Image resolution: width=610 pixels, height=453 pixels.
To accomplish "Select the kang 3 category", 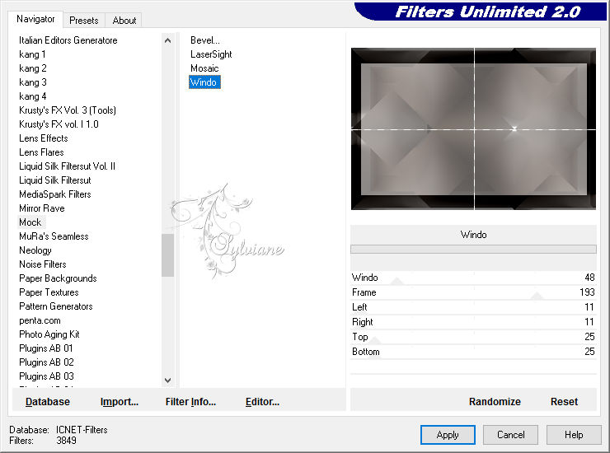I will [33, 82].
